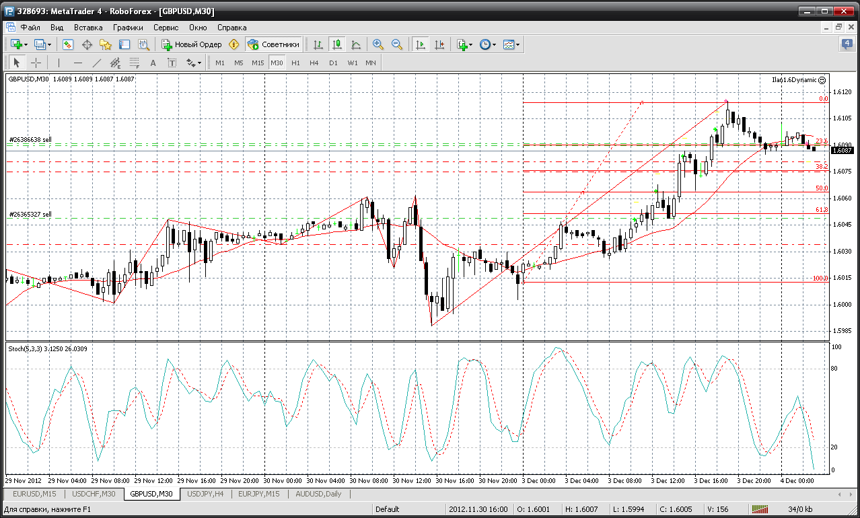Screen dimensions: 860x518
Task: Toggle chart Auto Scroll
Action: 421,44
